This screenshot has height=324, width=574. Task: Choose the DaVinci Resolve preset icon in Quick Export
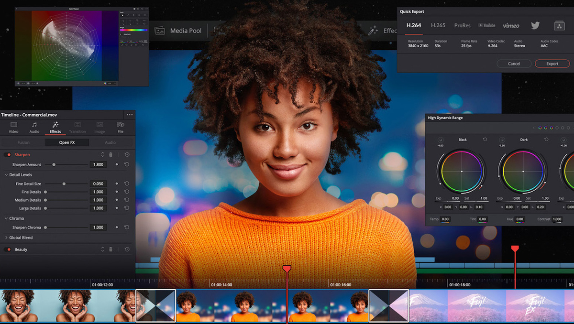tap(559, 26)
